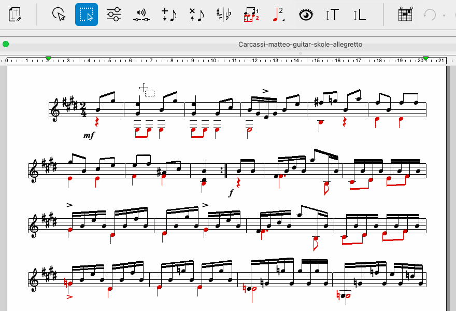This screenshot has height=311, width=456.
Task: Expand the undo history dropdown arrow
Action: pos(444,16)
